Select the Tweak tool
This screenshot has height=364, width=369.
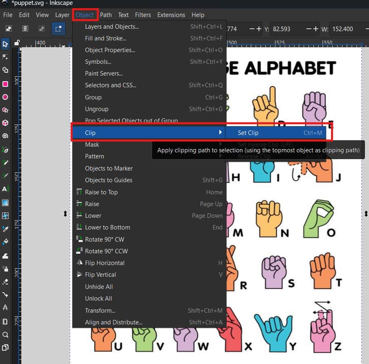[x=5, y=256]
